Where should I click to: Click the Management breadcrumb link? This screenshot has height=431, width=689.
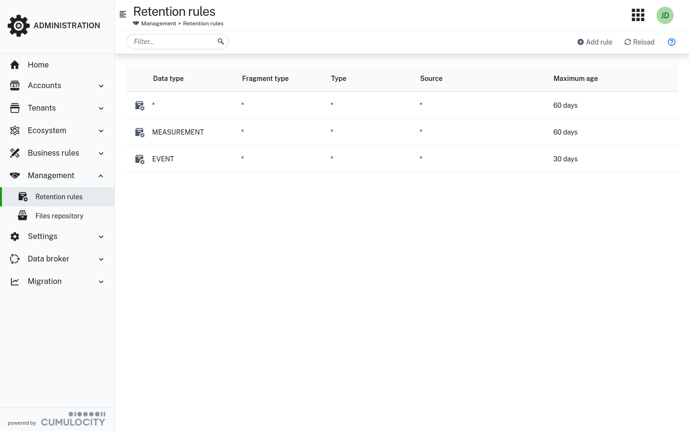[x=158, y=23]
